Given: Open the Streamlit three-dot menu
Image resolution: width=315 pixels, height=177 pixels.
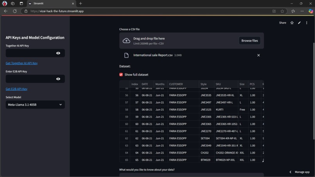Looking at the screenshot, I should (x=306, y=23).
